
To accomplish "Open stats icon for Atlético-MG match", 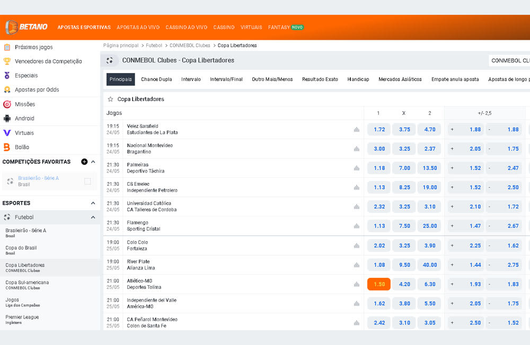I will [x=357, y=284].
